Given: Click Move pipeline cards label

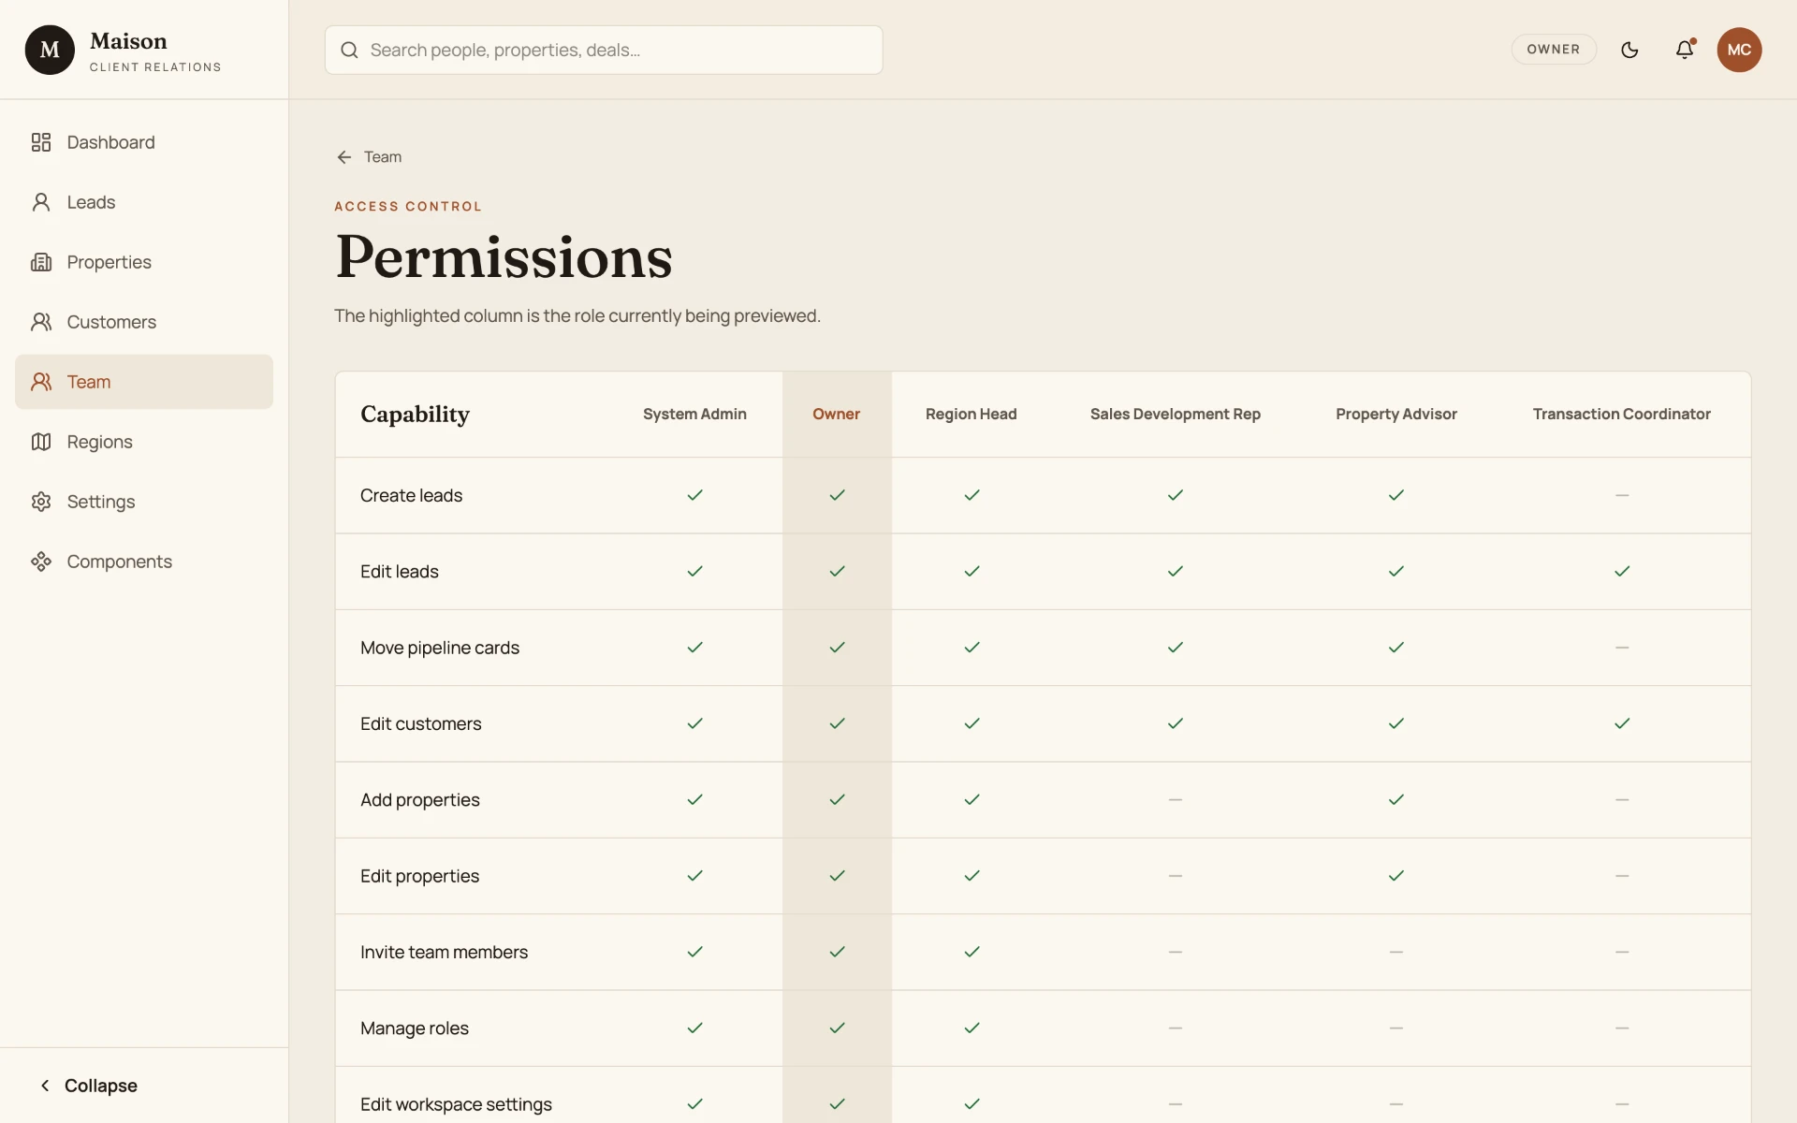Looking at the screenshot, I should click(440, 648).
